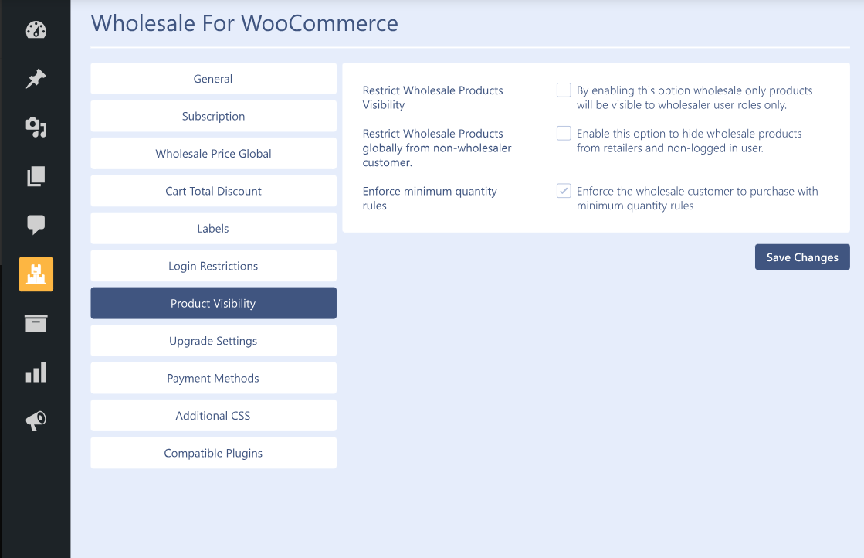Click 'Enforce the wholesale customer to purchase' description
The image size is (864, 558).
(x=697, y=199)
